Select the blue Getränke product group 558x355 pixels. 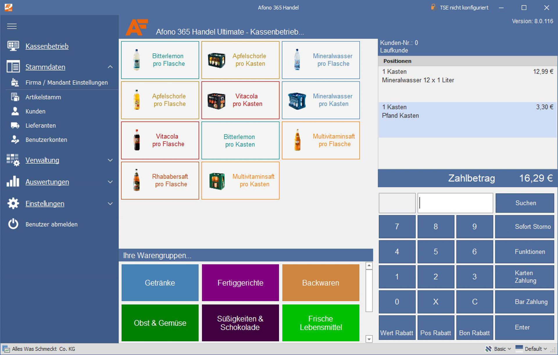tap(160, 283)
